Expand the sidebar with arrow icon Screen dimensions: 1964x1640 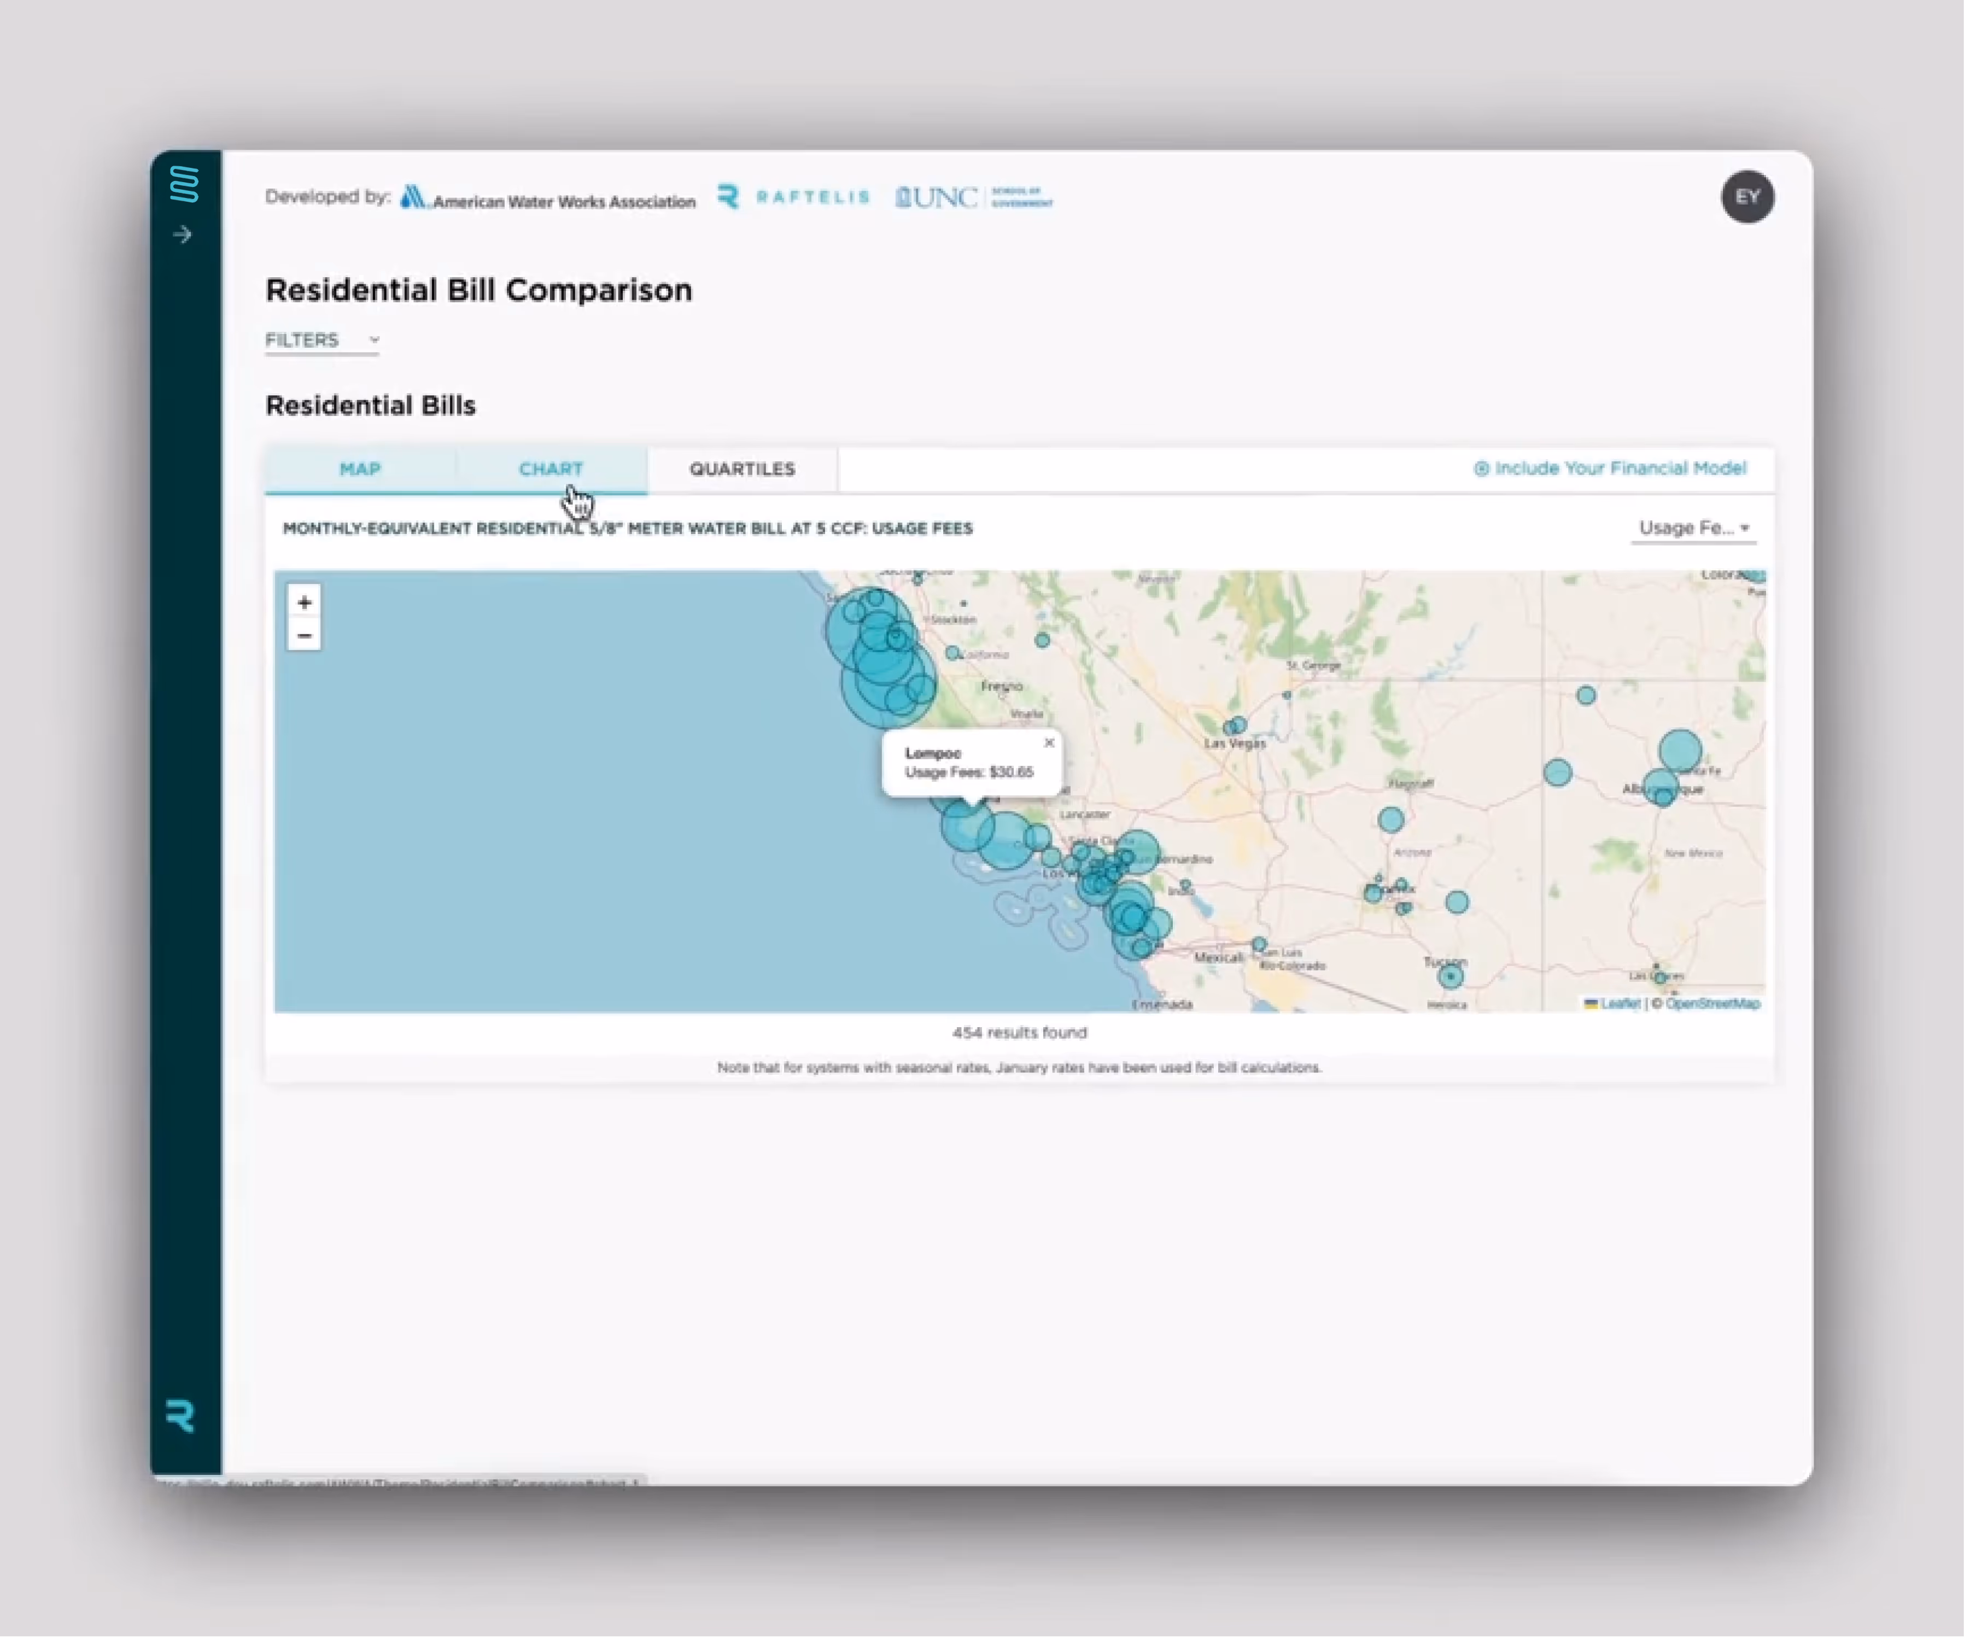point(183,235)
